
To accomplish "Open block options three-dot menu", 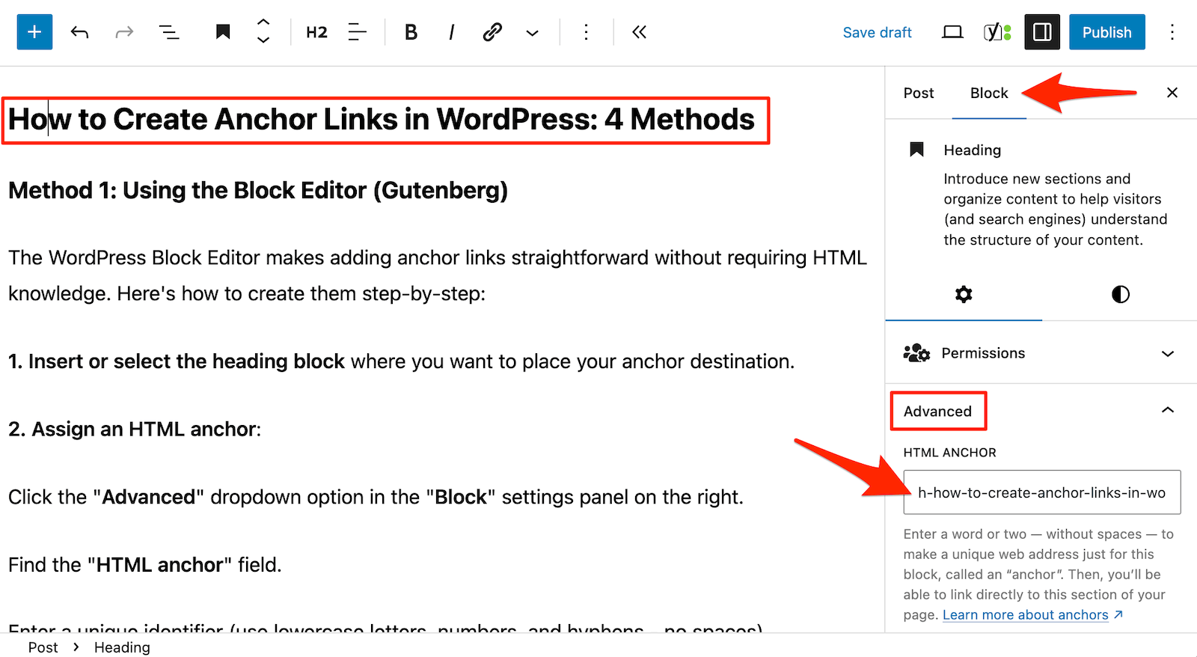I will (586, 32).
